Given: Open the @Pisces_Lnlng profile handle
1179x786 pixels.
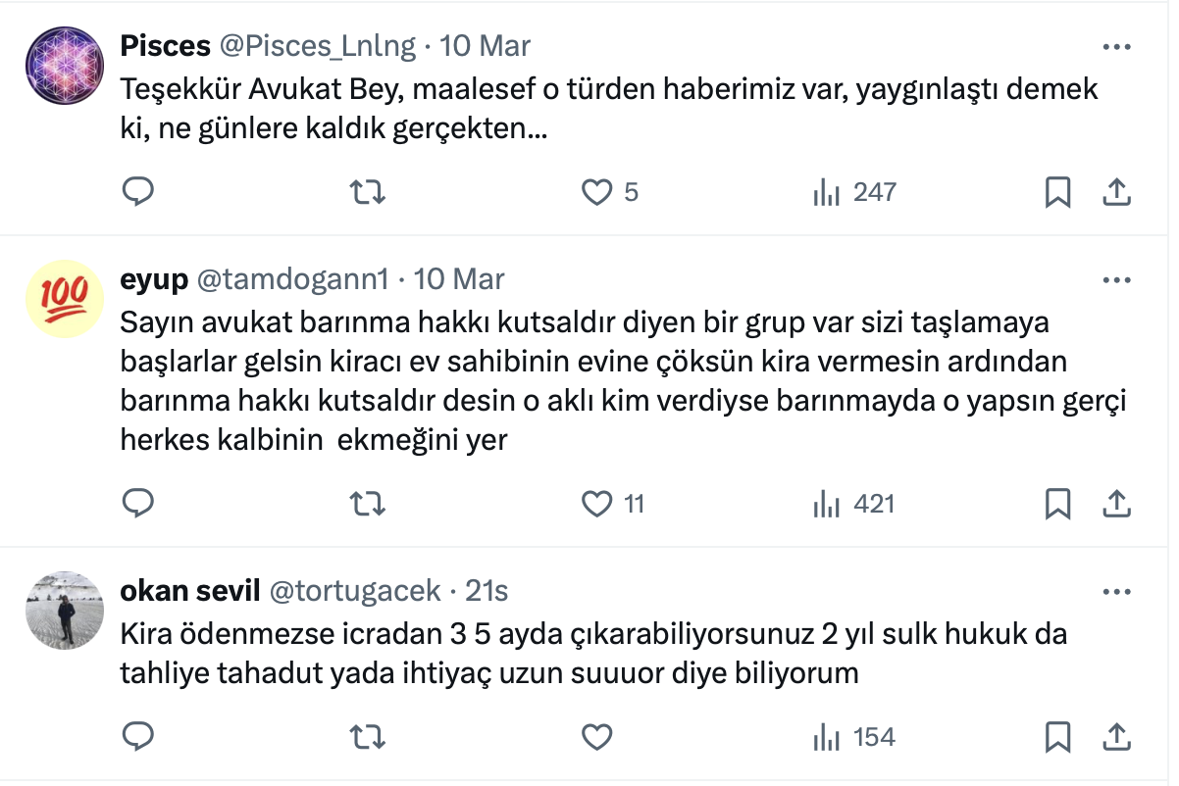Looking at the screenshot, I should pyautogui.click(x=318, y=46).
